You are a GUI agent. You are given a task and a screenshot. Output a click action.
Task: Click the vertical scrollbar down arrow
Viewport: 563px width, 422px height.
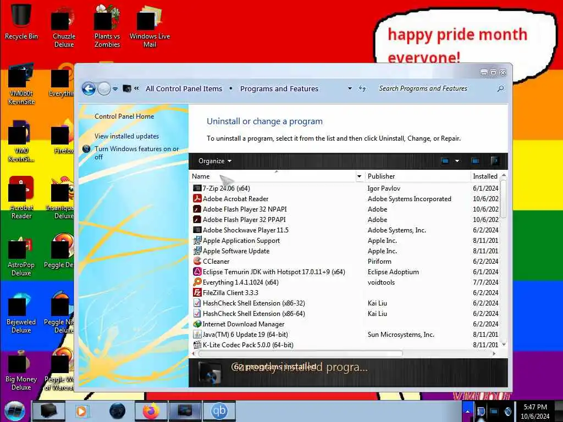(x=504, y=345)
